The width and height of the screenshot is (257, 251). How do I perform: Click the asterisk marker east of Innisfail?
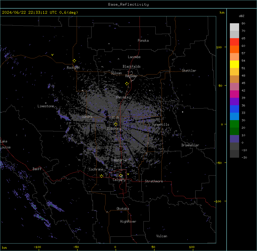tap(150, 90)
